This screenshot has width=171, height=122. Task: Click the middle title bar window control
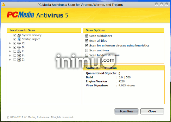(161, 4)
